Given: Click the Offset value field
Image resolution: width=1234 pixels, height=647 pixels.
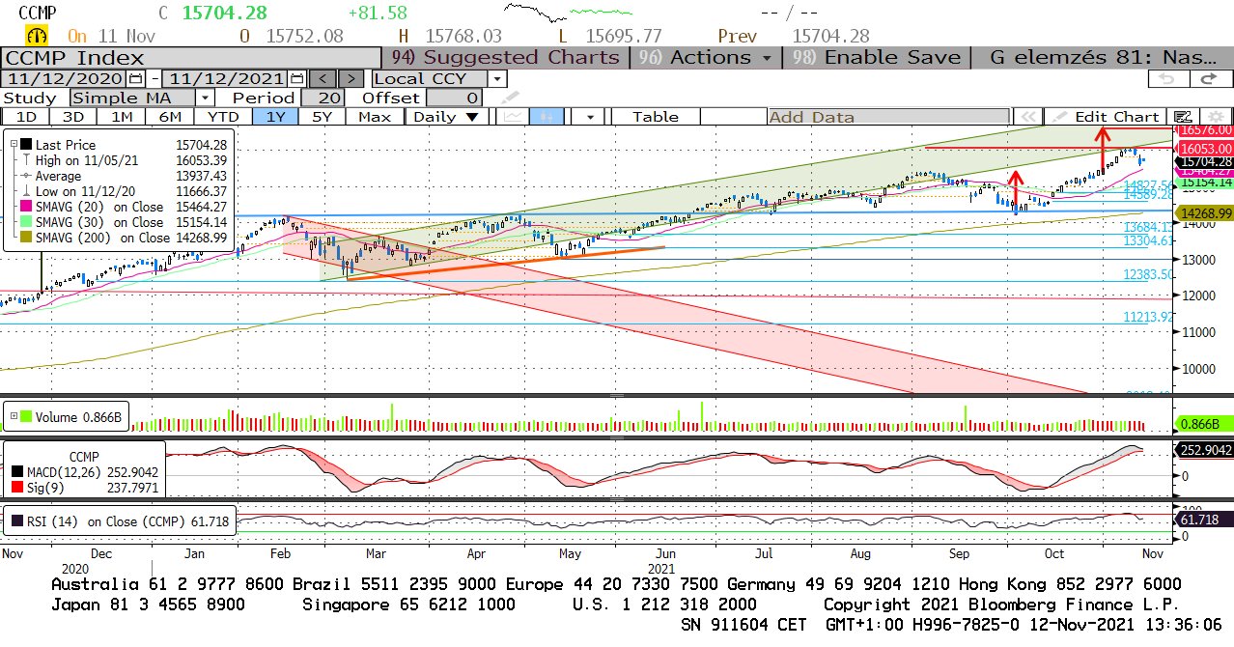Looking at the screenshot, I should [454, 98].
